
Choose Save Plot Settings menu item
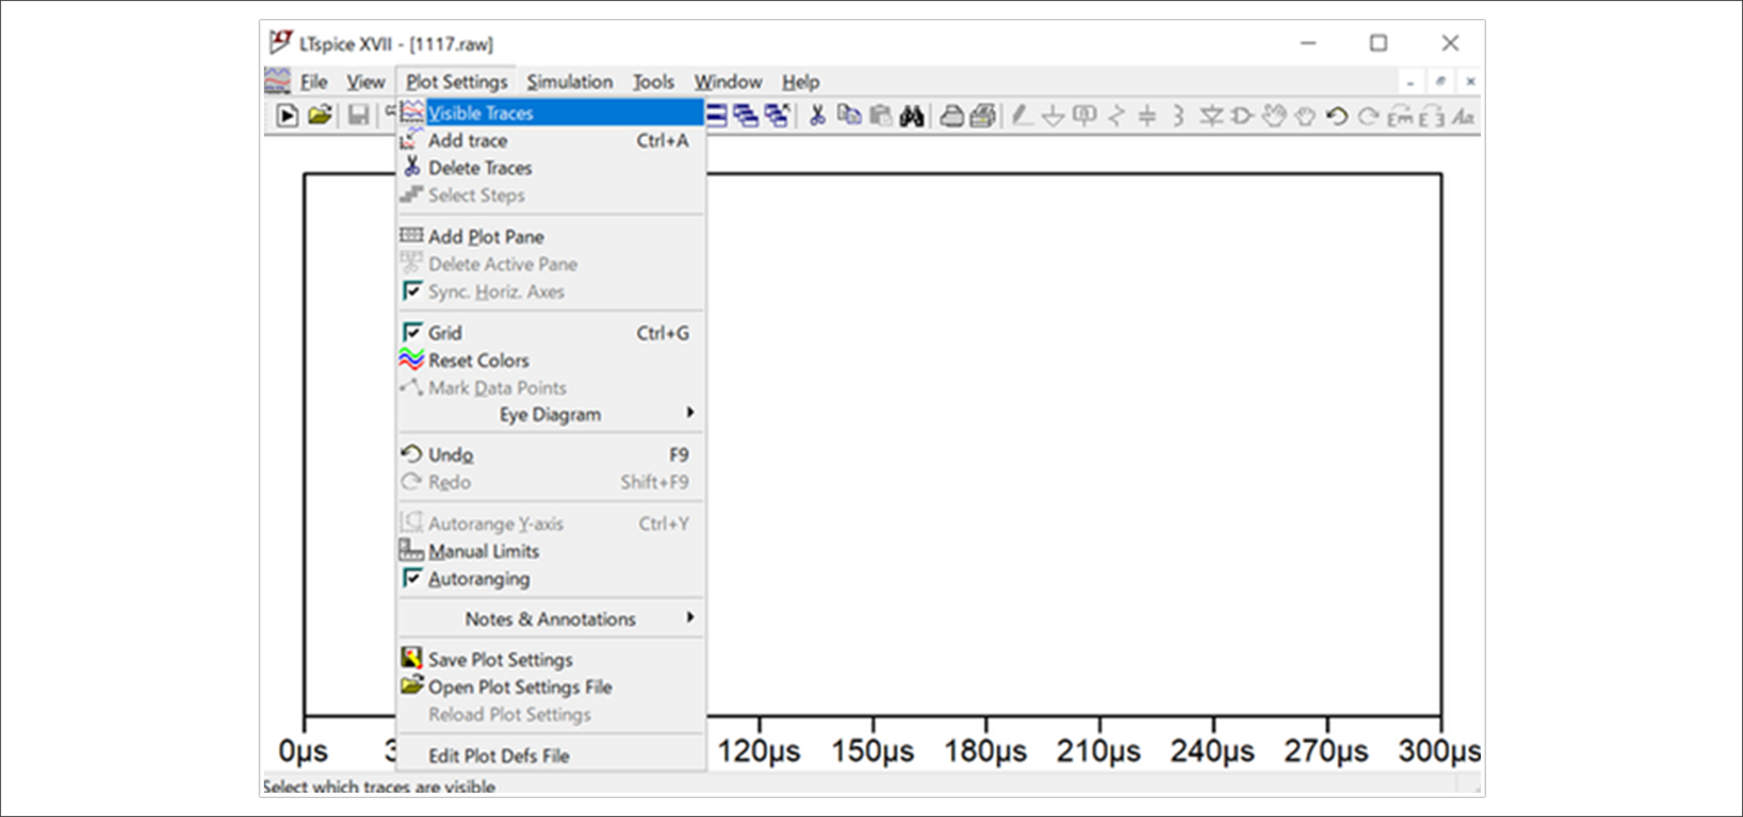click(551, 658)
